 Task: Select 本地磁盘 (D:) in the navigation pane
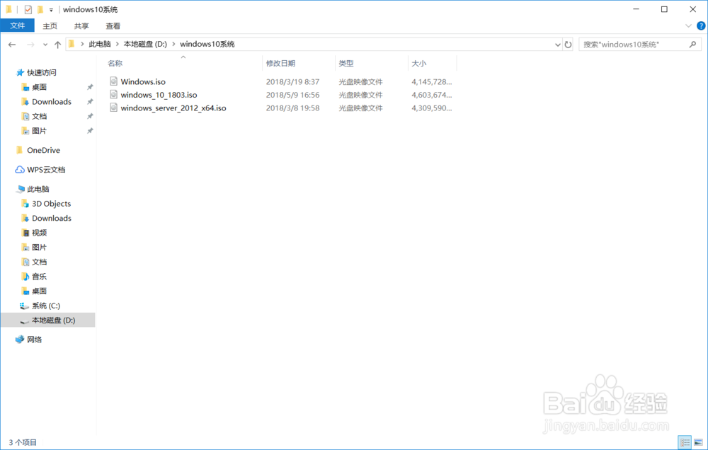coord(48,320)
